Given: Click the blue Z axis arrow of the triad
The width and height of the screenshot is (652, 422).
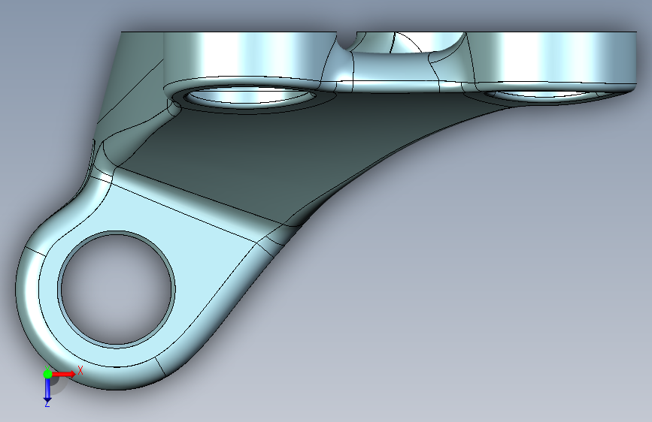Looking at the screenshot, I should click(47, 390).
